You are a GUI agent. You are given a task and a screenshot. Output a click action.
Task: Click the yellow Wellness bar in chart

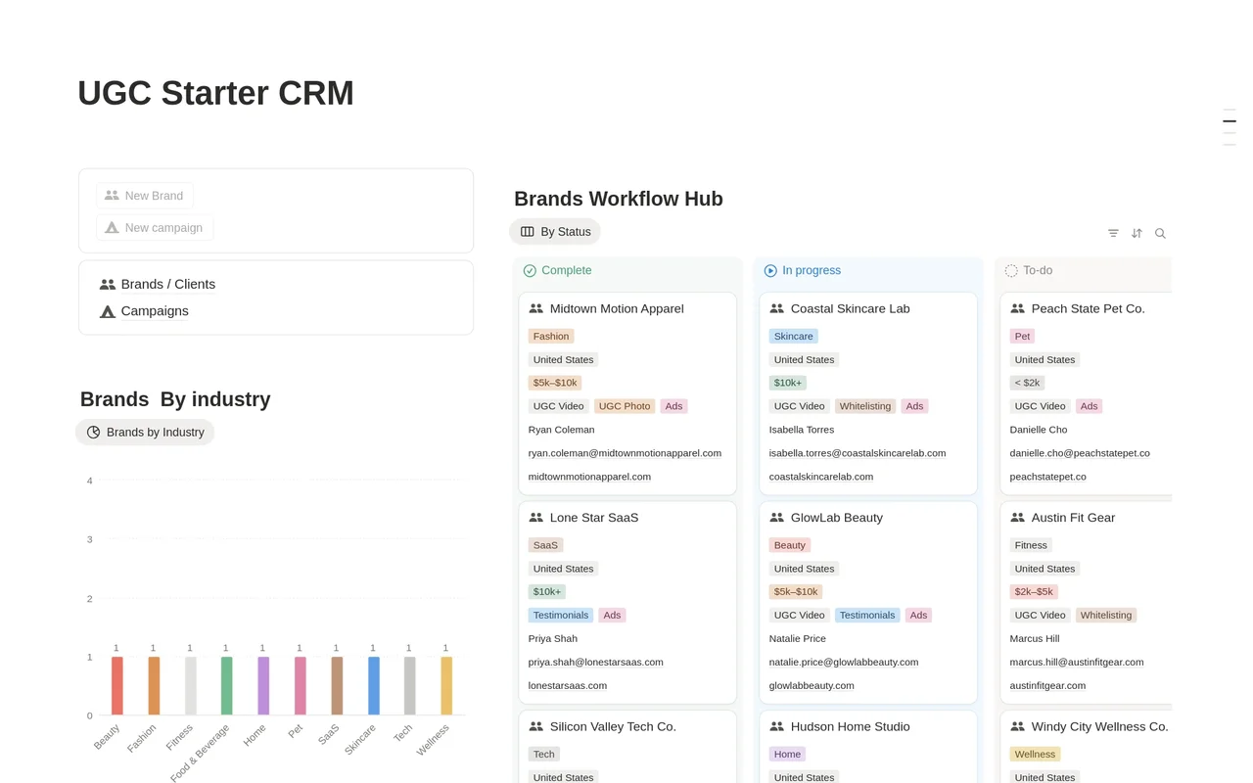pos(446,686)
